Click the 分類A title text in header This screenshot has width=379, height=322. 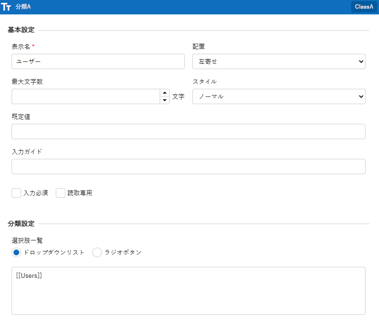[23, 7]
